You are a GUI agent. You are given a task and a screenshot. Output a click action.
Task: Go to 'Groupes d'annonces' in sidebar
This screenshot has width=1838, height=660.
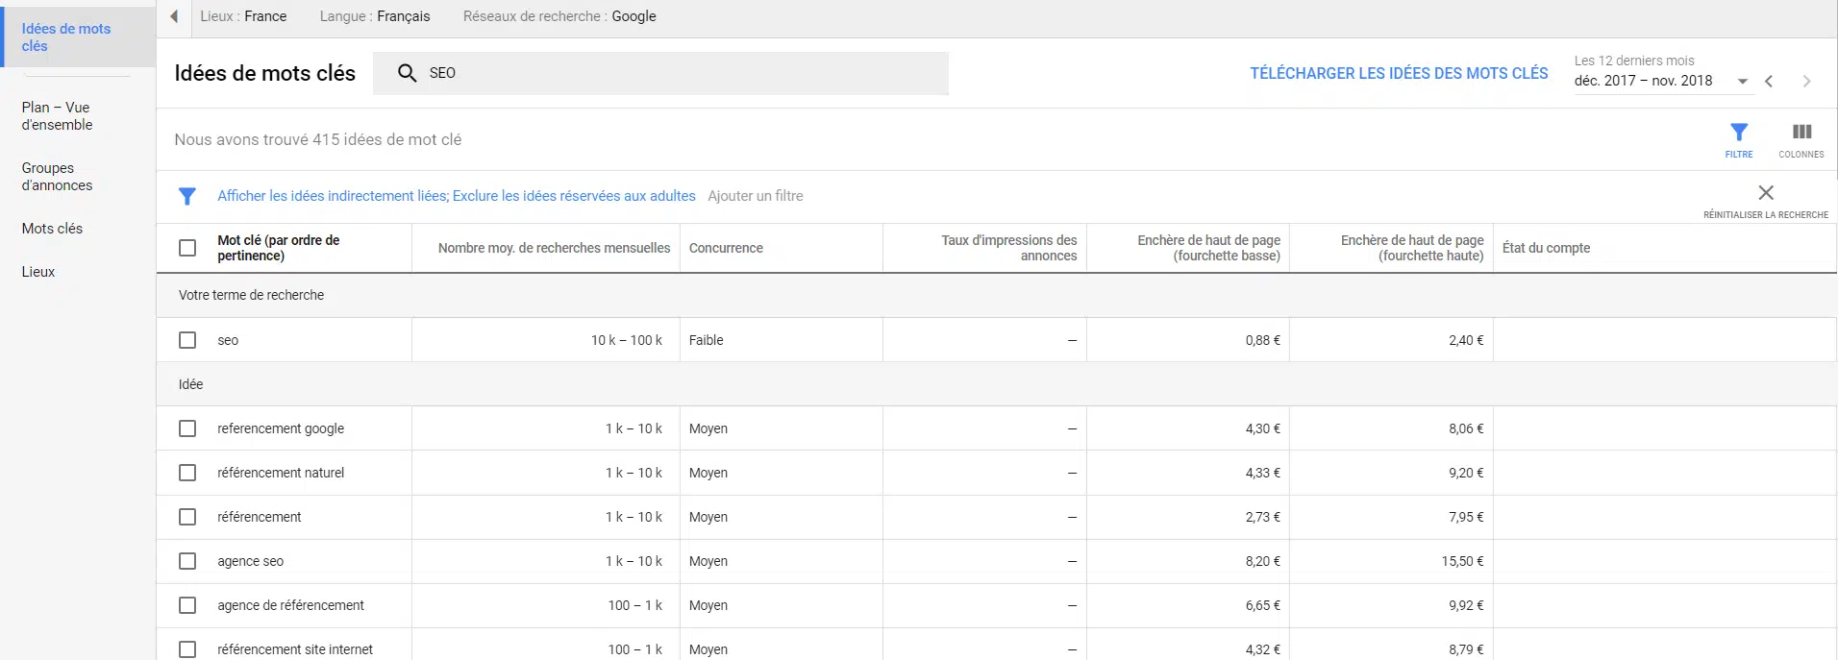[57, 177]
